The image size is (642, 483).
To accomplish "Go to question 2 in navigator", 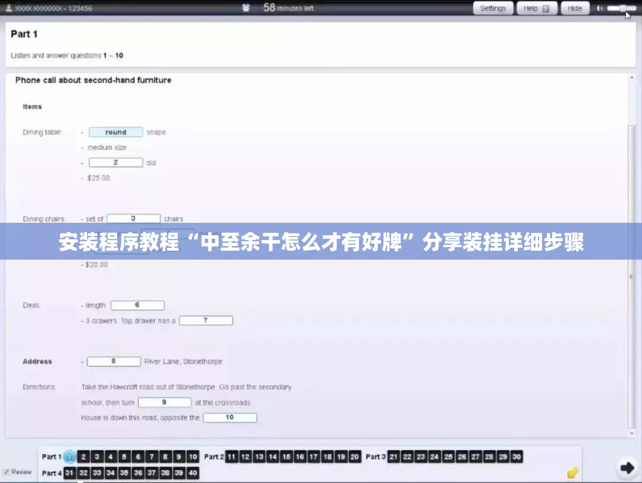I will [x=83, y=457].
